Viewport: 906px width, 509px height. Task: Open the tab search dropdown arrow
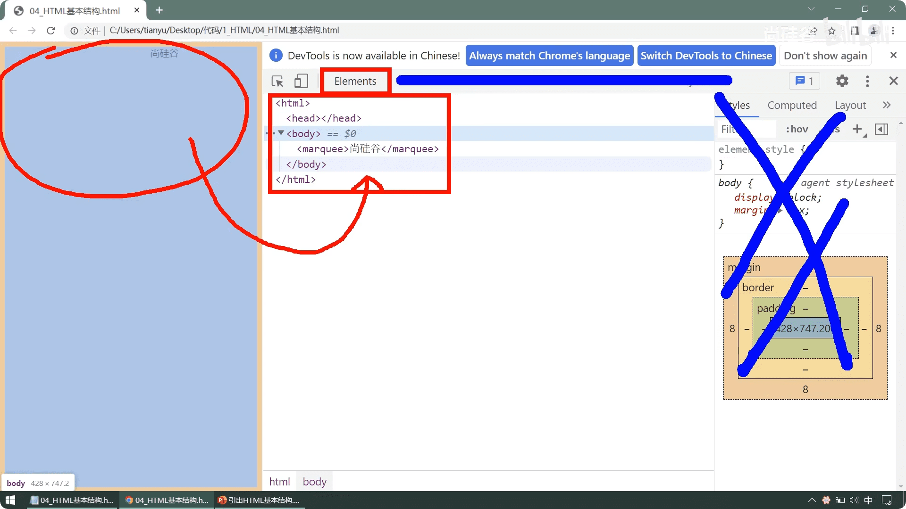(x=811, y=9)
